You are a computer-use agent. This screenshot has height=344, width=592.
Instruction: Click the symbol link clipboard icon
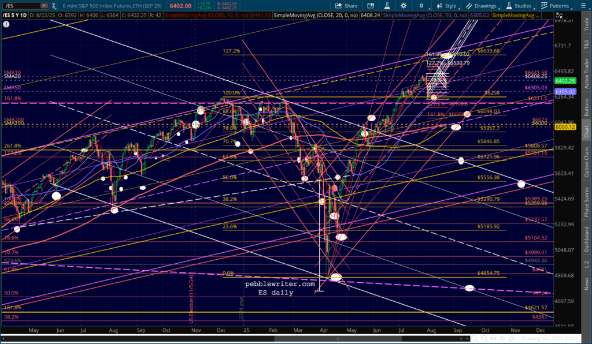tap(54, 6)
